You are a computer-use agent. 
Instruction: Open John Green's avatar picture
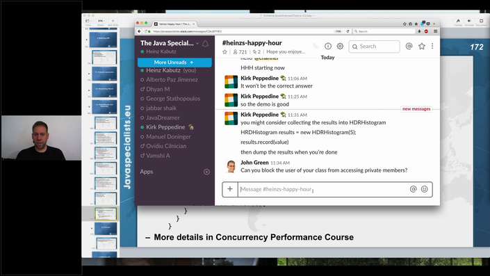coord(231,166)
